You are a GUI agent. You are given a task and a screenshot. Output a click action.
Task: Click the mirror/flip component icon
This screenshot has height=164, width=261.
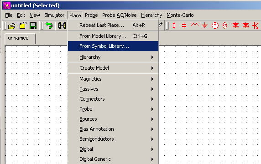62,26
